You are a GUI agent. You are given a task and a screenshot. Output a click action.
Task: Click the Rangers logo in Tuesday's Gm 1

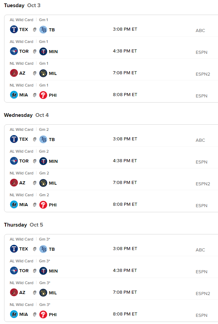(x=14, y=29)
